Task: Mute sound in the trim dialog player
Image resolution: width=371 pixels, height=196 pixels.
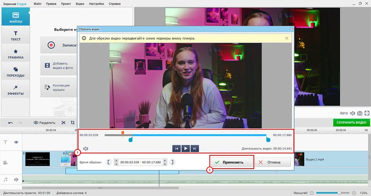Action: click(x=85, y=149)
